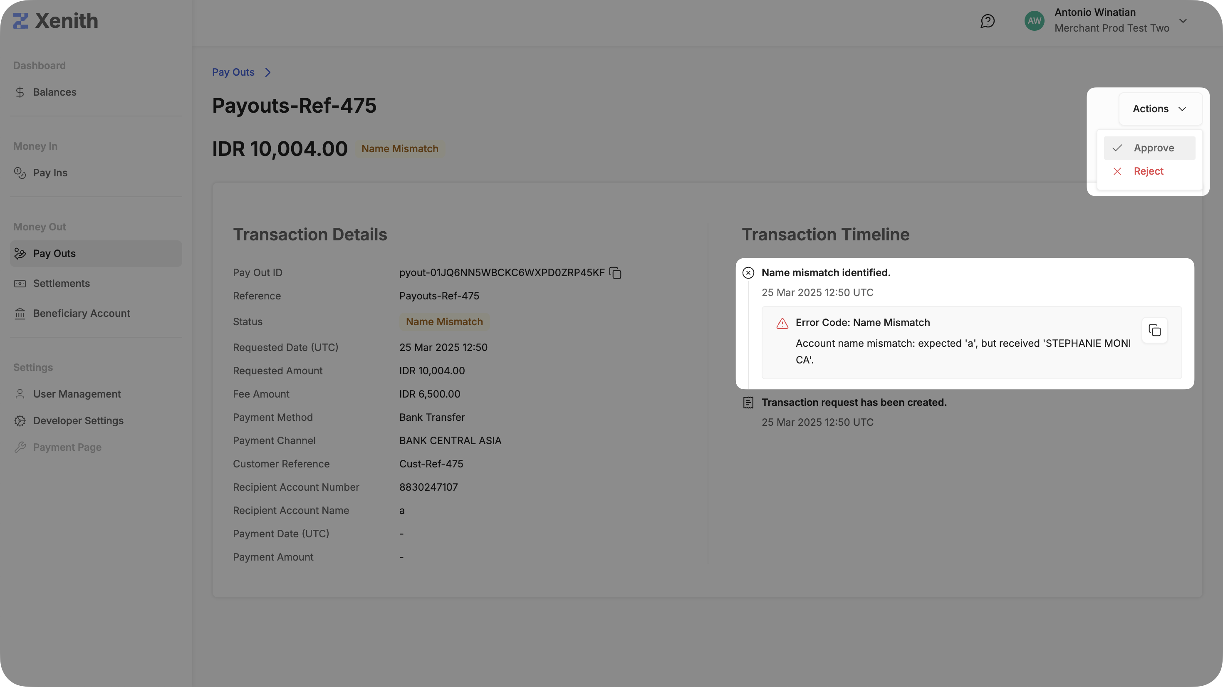Click the name mismatch circle-x timeline icon
Viewport: 1223px width, 687px height.
[748, 272]
